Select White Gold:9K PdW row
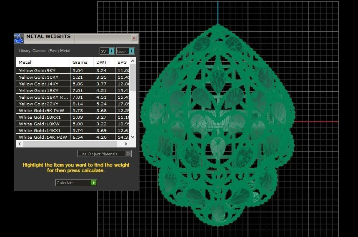Screen dimensions: 358x237 click(x=73, y=110)
